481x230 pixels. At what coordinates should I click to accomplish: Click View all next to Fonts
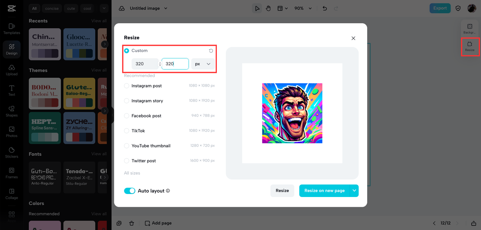point(99,154)
